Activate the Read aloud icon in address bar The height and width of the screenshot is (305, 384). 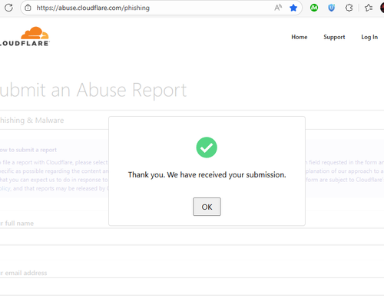tap(278, 8)
